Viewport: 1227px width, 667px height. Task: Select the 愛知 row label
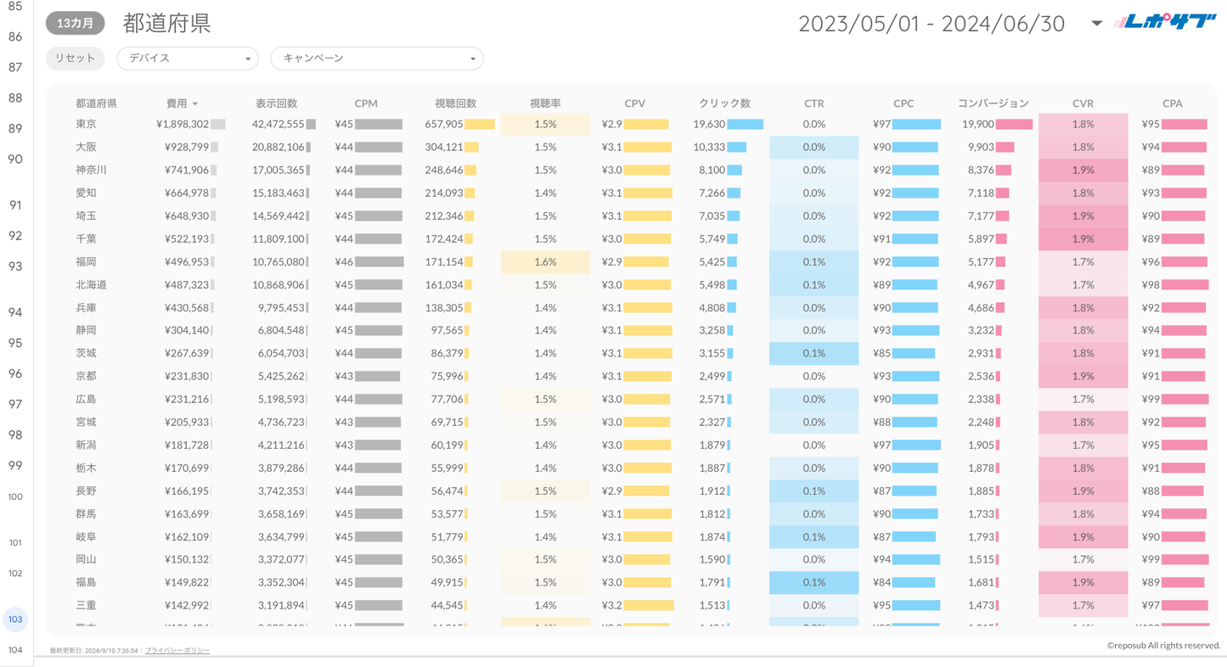[86, 193]
